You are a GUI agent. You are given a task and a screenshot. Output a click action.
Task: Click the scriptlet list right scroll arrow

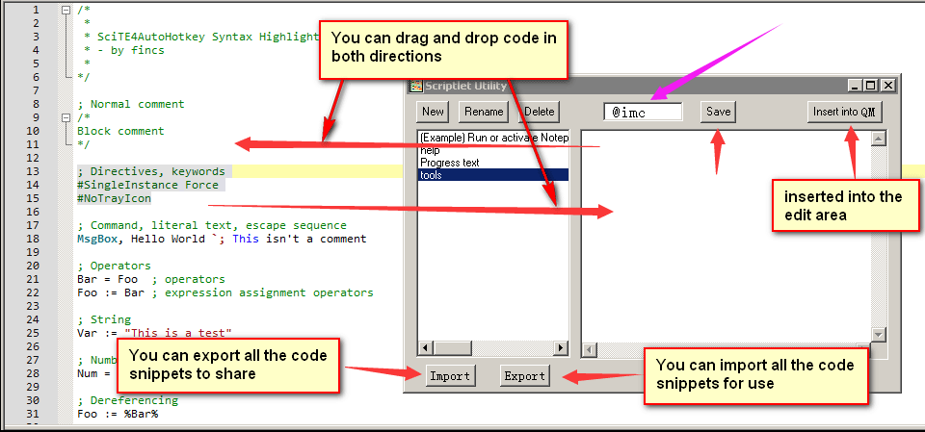click(561, 348)
